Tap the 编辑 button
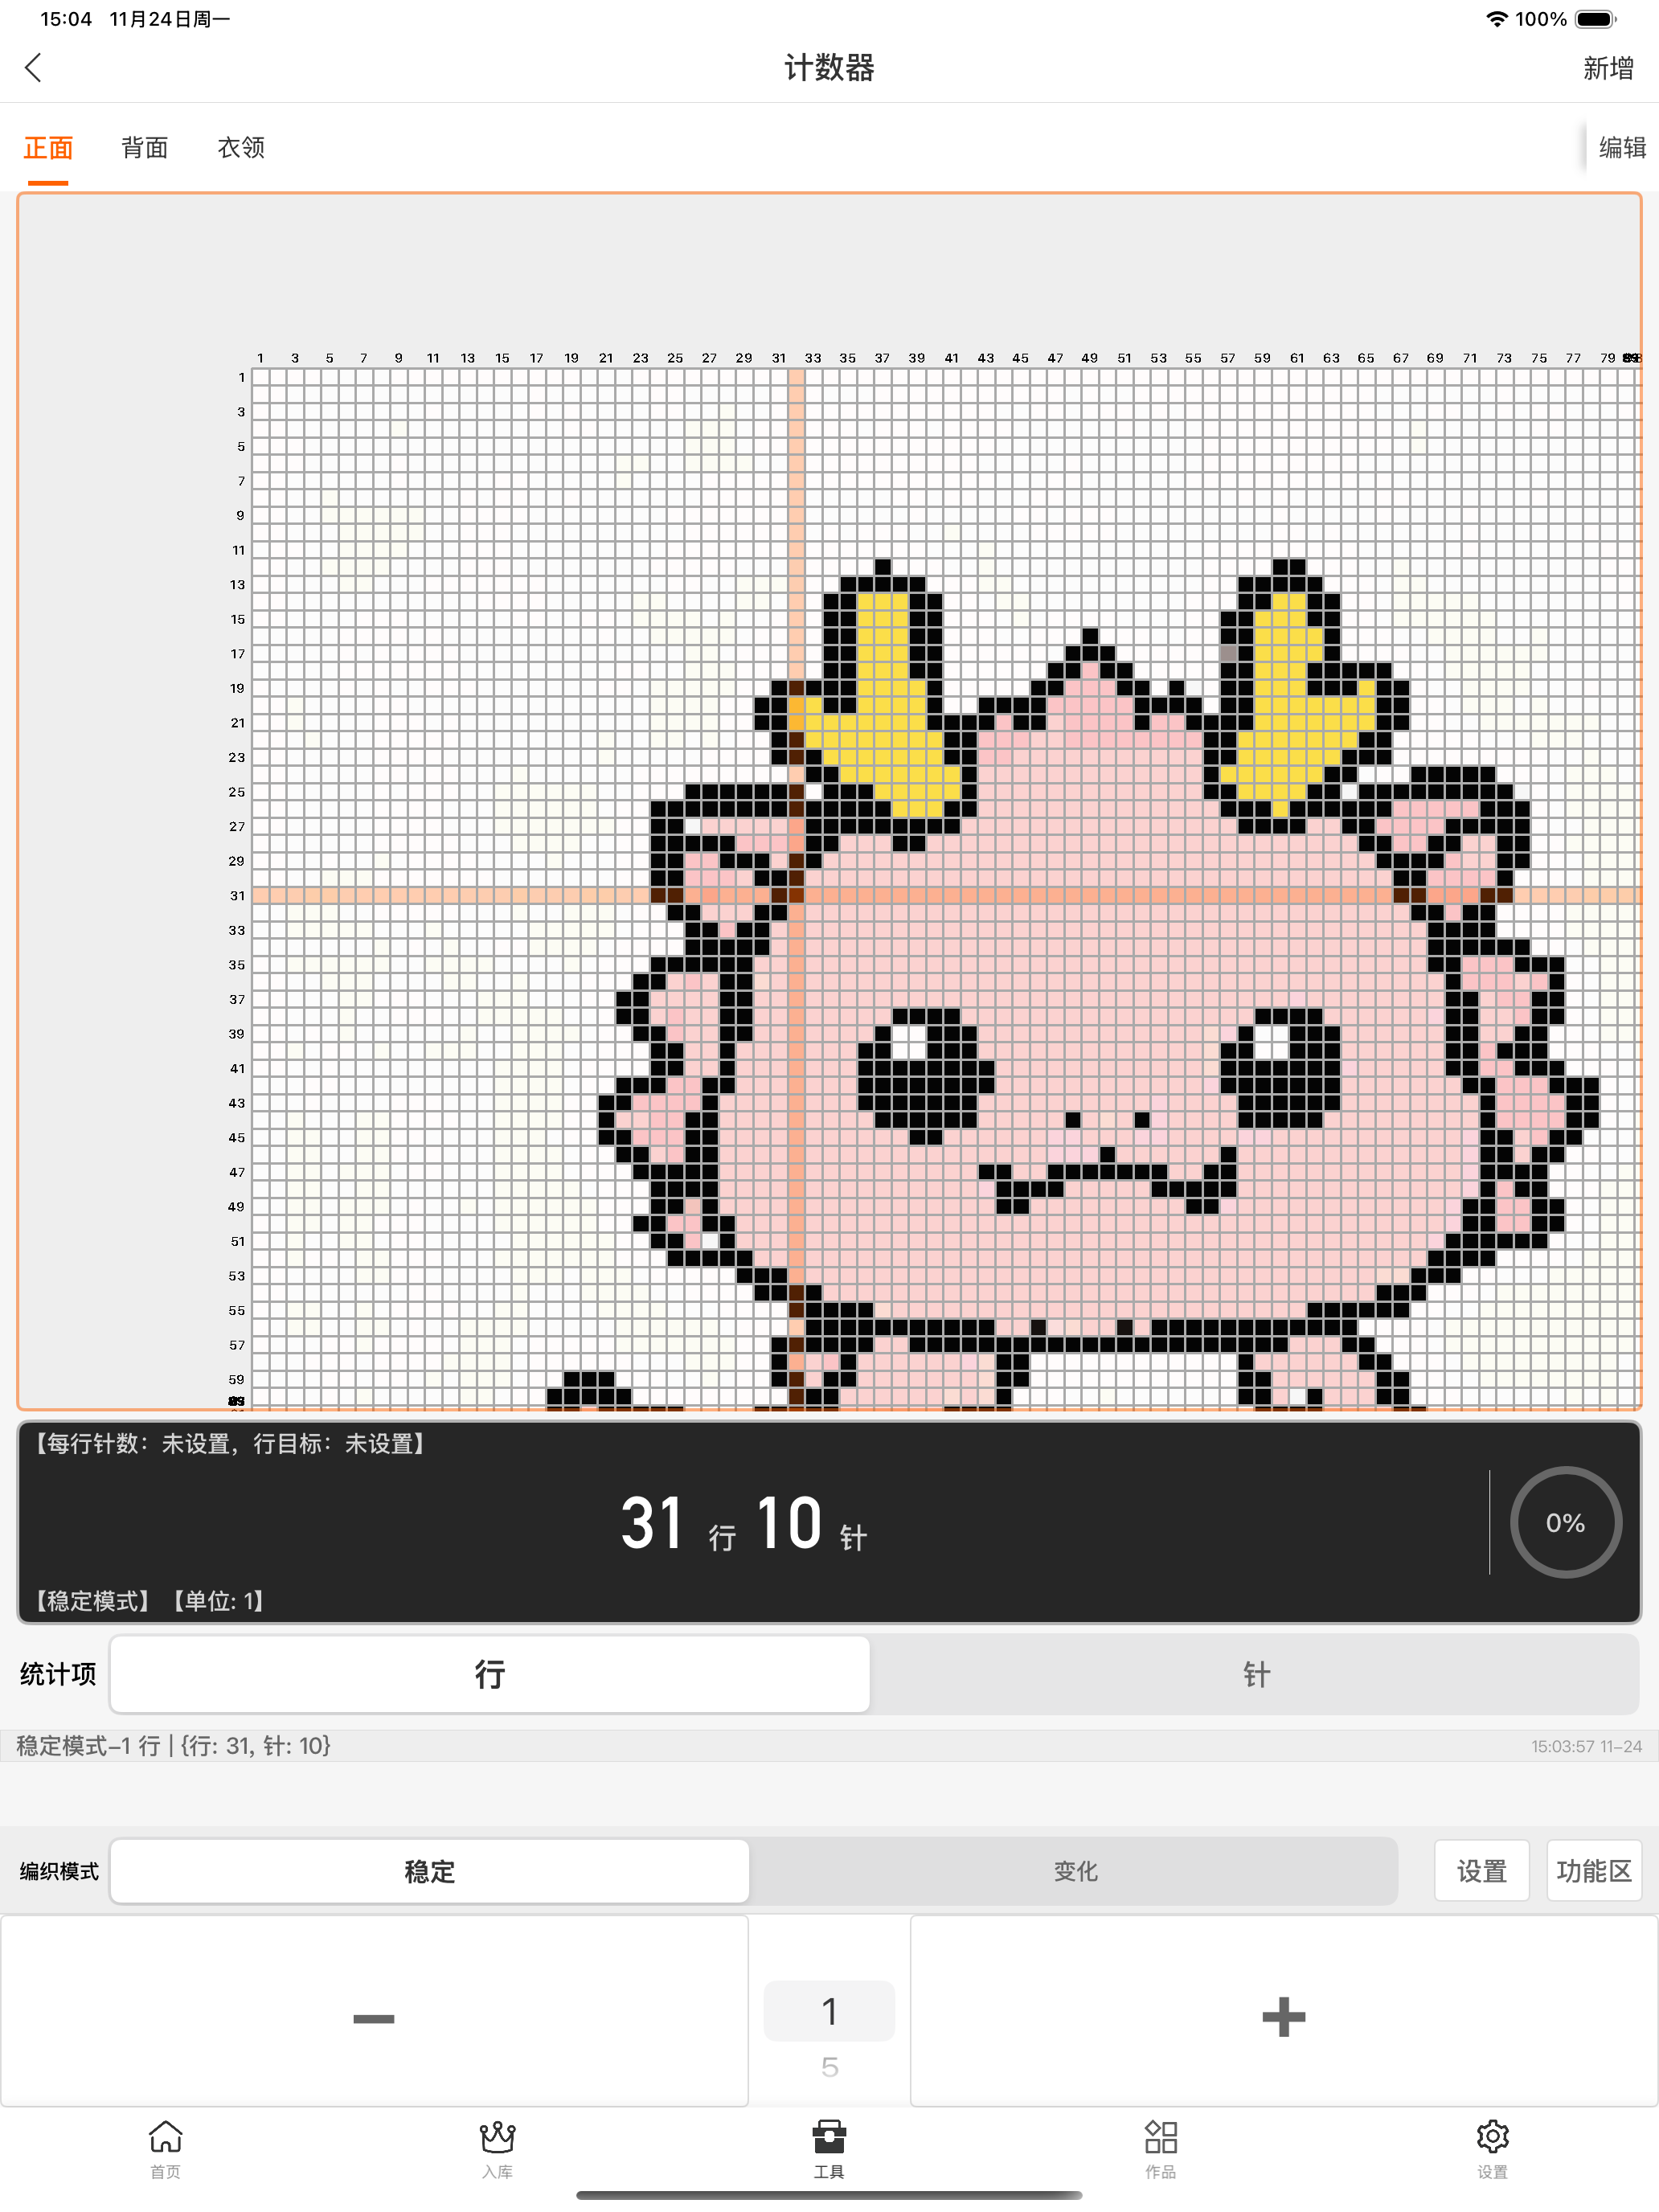 1622,148
